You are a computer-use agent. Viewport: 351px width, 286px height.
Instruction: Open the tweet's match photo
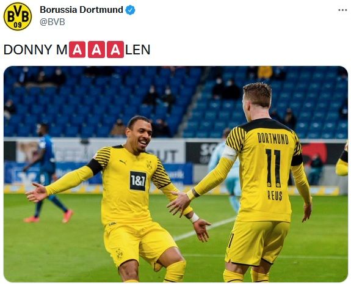coord(176,174)
